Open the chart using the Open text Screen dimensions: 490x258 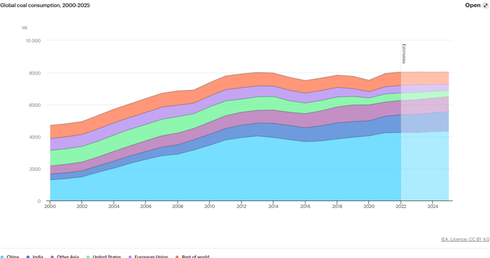[472, 6]
